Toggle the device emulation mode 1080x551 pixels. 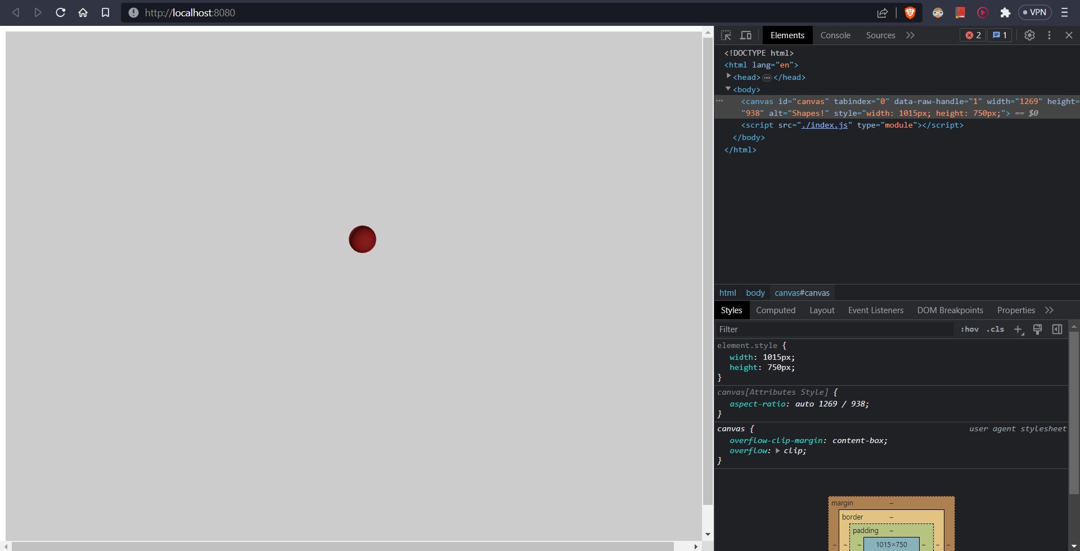coord(746,35)
